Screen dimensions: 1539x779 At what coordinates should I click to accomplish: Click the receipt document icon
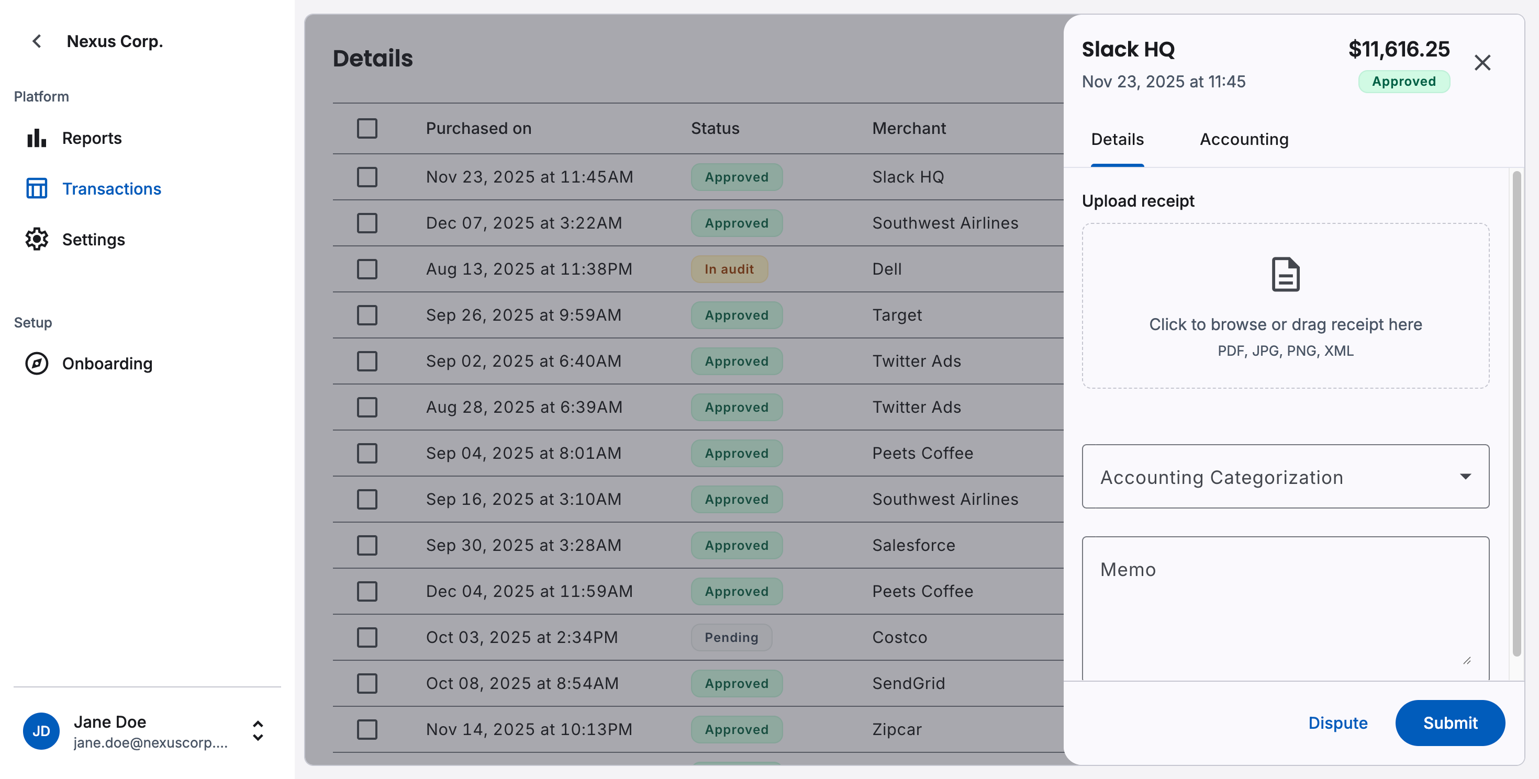pos(1285,275)
